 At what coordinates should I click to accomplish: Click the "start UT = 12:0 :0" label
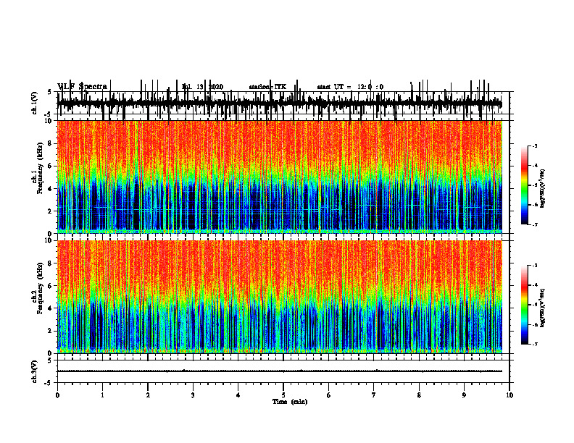point(350,87)
